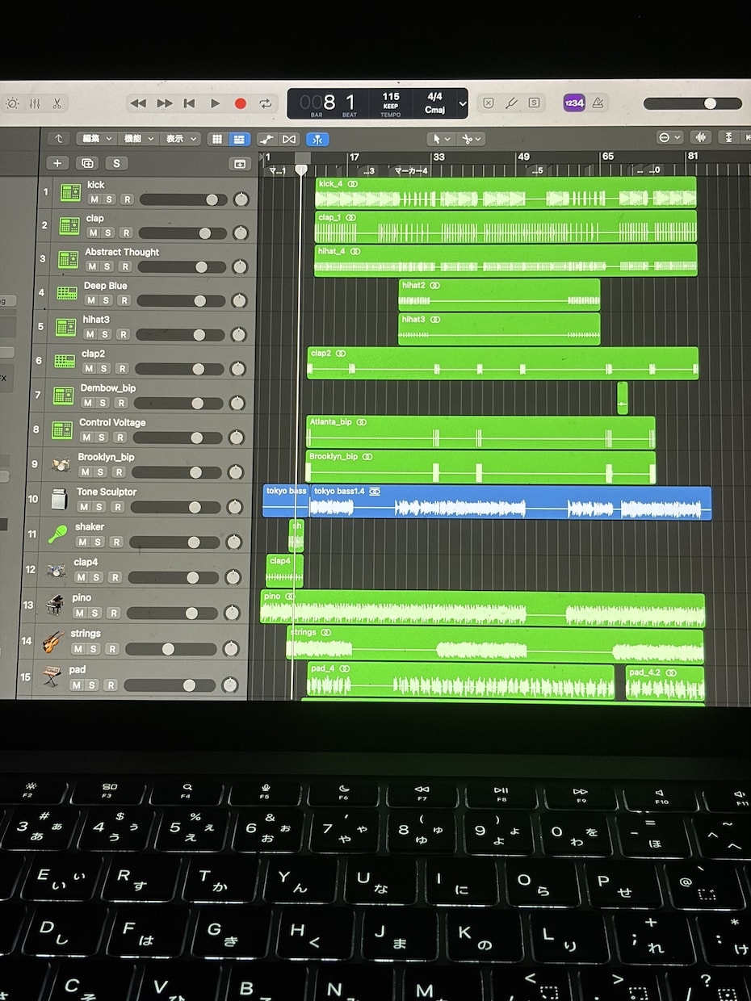Go to beginning of project
The height and width of the screenshot is (1001, 751).
click(x=190, y=103)
